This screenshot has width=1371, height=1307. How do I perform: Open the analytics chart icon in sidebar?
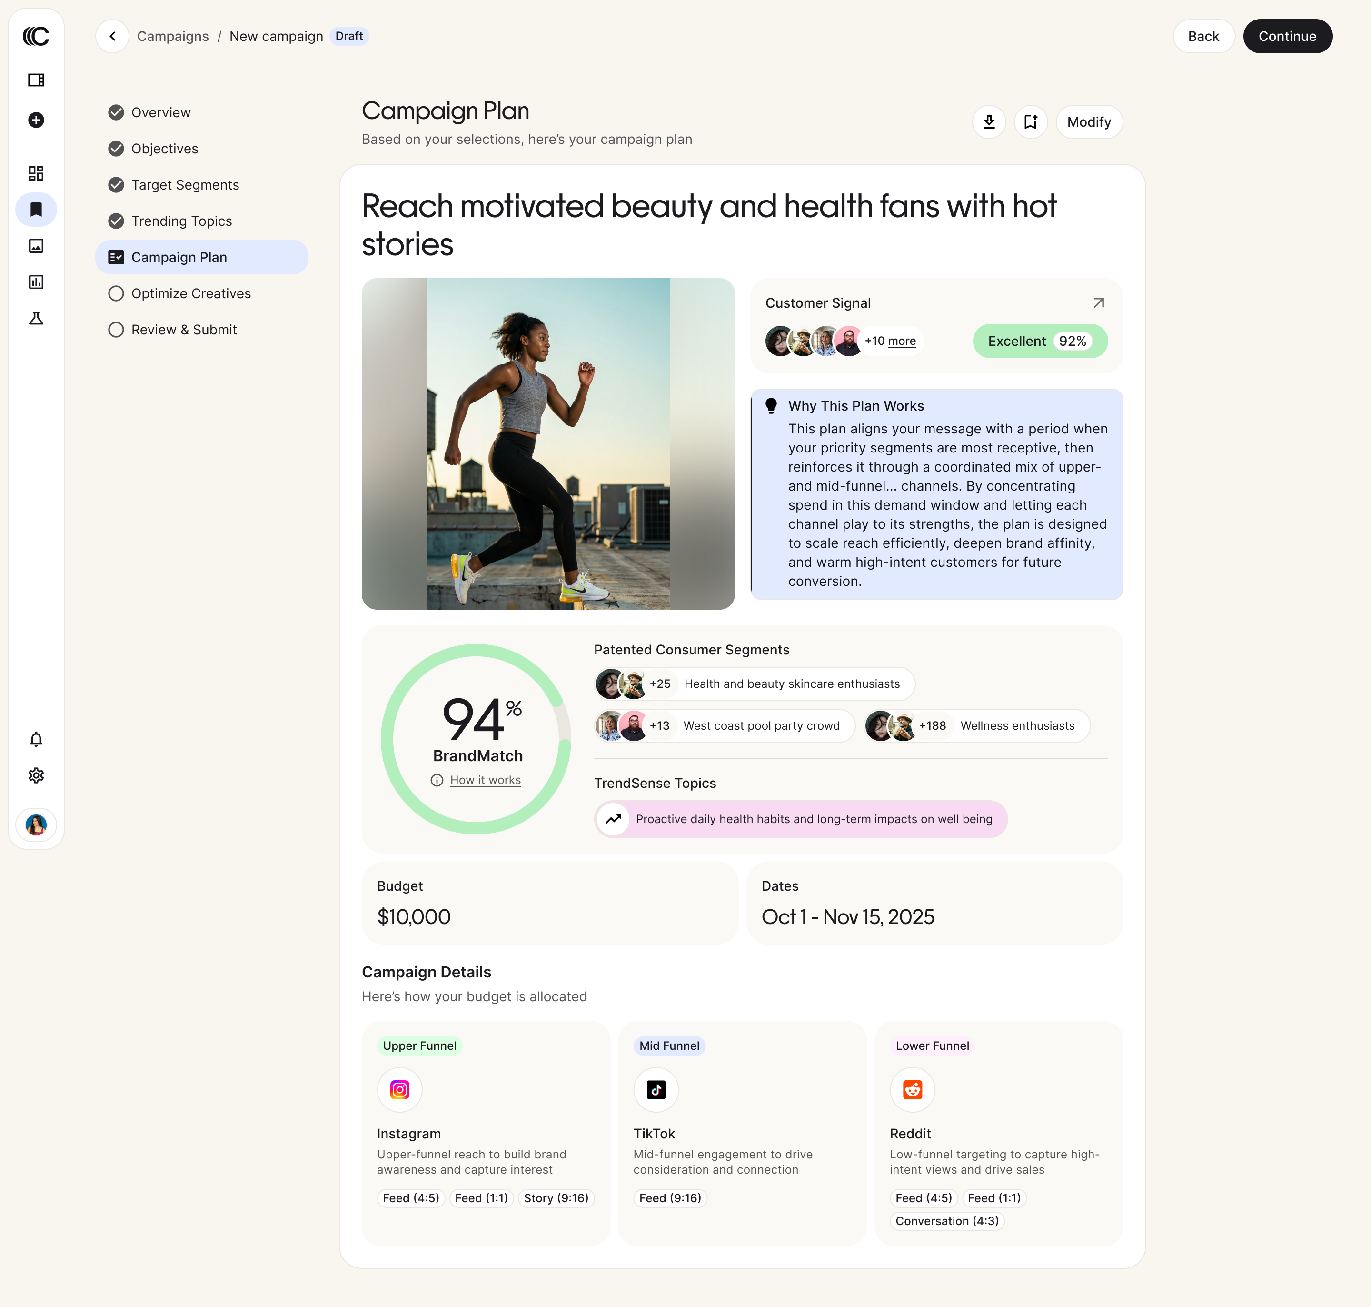tap(36, 282)
